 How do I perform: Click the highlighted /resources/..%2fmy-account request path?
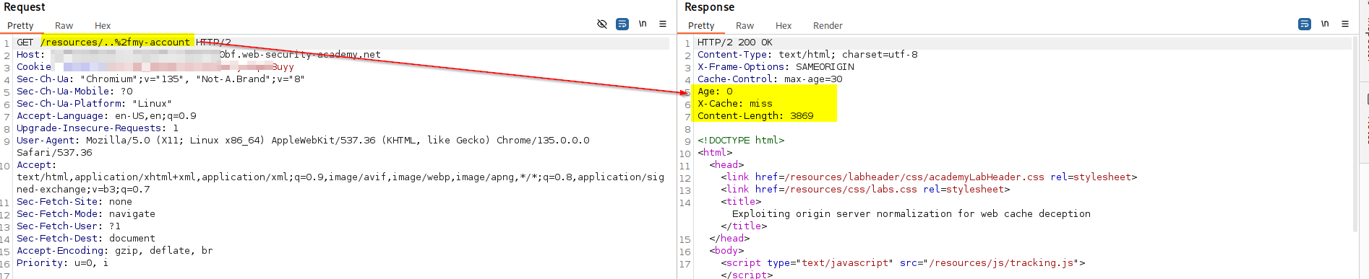coord(116,43)
